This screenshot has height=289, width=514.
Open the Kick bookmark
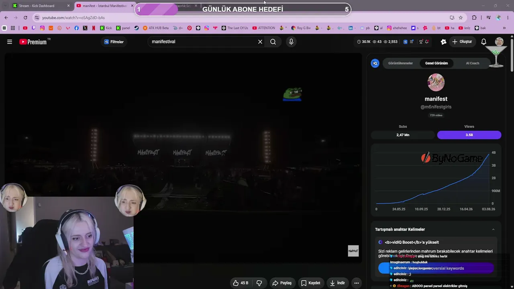coord(106,28)
